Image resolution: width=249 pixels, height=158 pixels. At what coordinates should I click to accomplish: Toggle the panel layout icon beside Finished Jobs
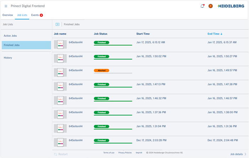(57, 24)
